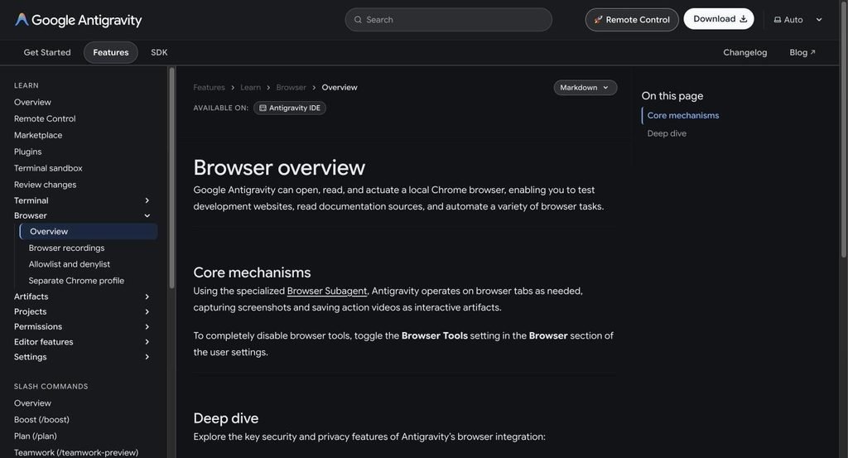Open the Markdown dropdown
848x458 pixels.
585,88
